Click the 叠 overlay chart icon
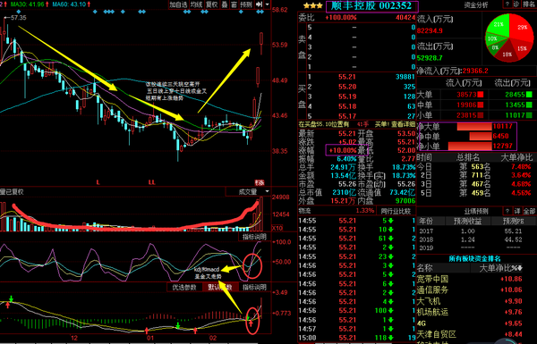Viewport: 537px width, 344px height. click(x=225, y=4)
